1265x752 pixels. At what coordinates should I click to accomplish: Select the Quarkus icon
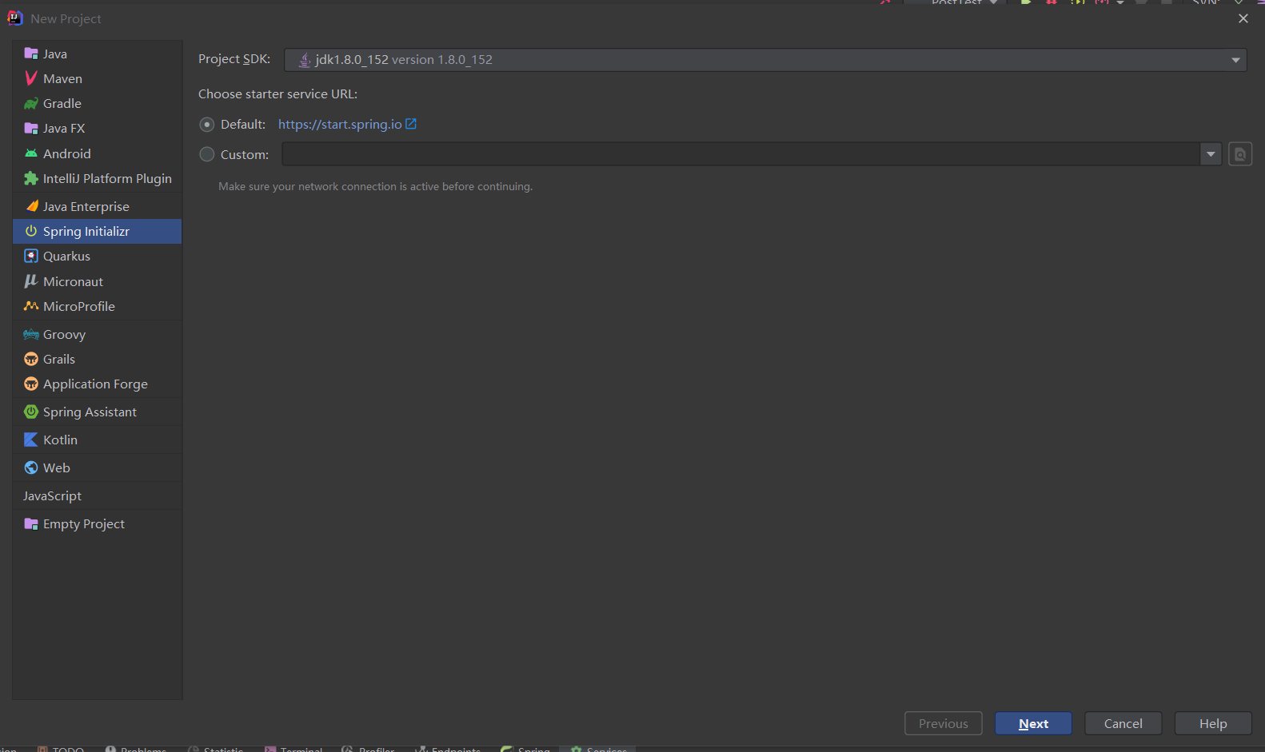pos(31,256)
